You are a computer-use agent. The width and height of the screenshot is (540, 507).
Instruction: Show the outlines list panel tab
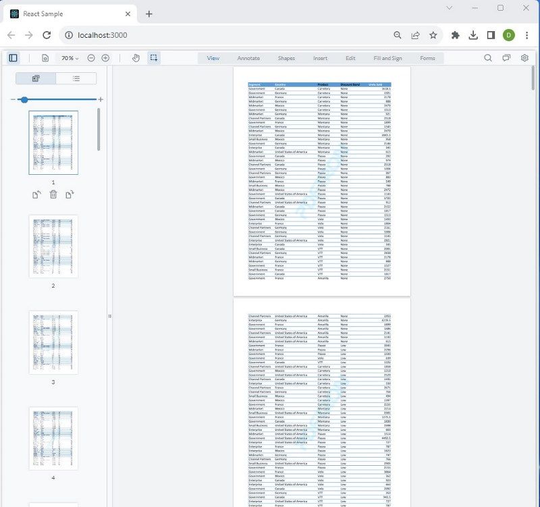[x=76, y=78]
